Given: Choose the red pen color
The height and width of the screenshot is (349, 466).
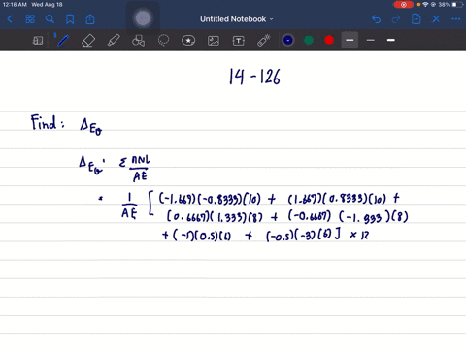Looking at the screenshot, I should click(x=329, y=40).
